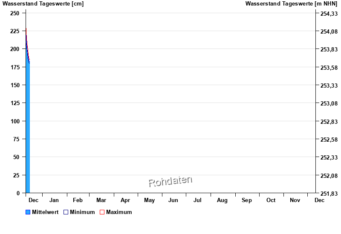Click the red-outlined Maximum legend swatch

(x=102, y=212)
